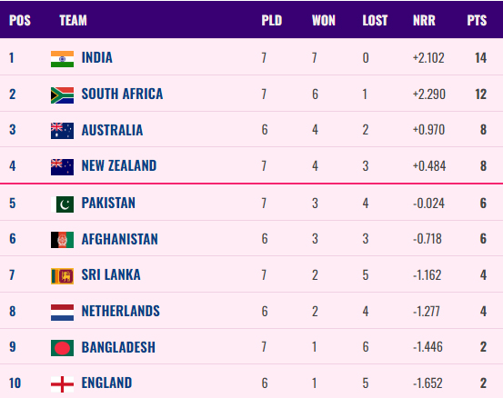503x398 pixels.
Task: Click the England flag icon
Action: coord(62,384)
